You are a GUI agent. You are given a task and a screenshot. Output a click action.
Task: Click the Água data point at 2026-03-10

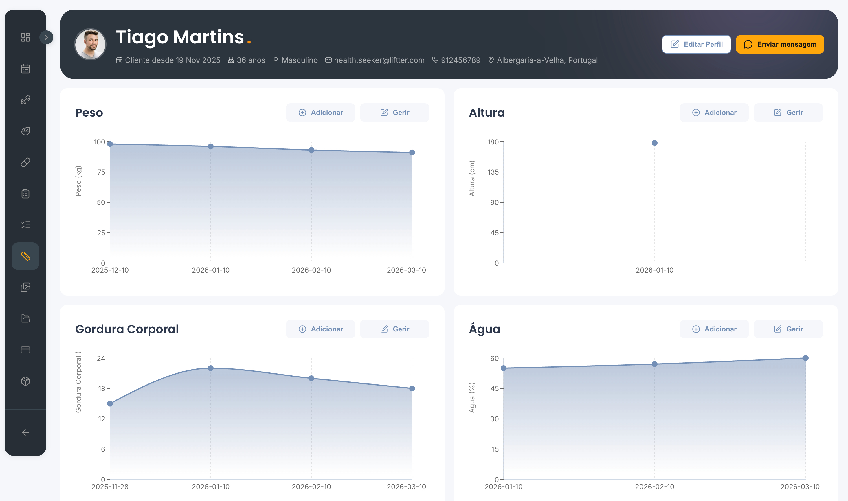805,358
